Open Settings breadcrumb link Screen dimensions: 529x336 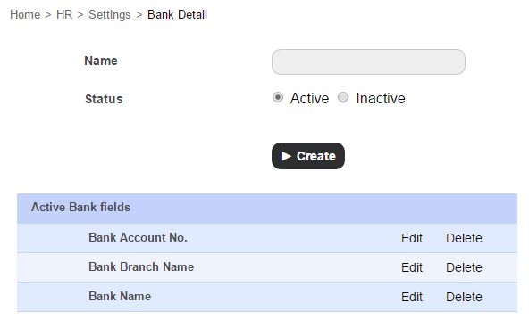point(110,15)
